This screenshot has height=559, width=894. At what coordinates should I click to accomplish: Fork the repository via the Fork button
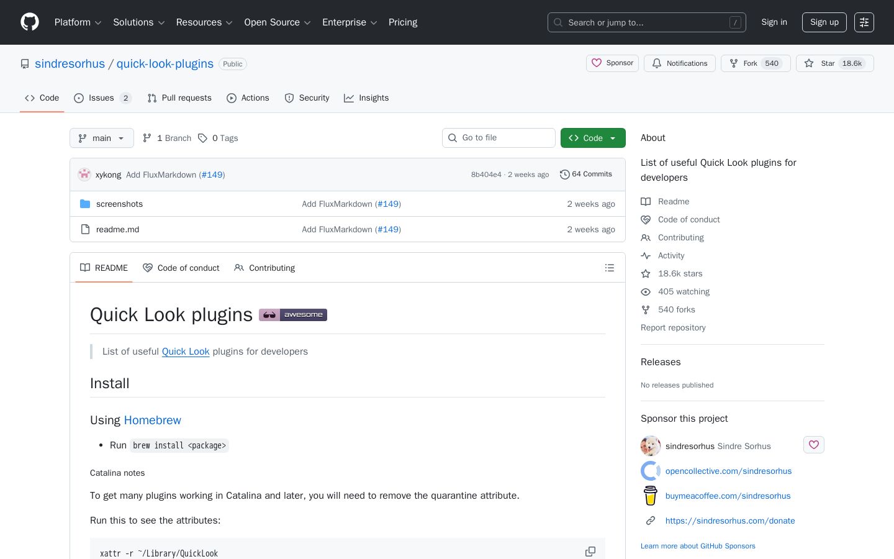pos(756,63)
